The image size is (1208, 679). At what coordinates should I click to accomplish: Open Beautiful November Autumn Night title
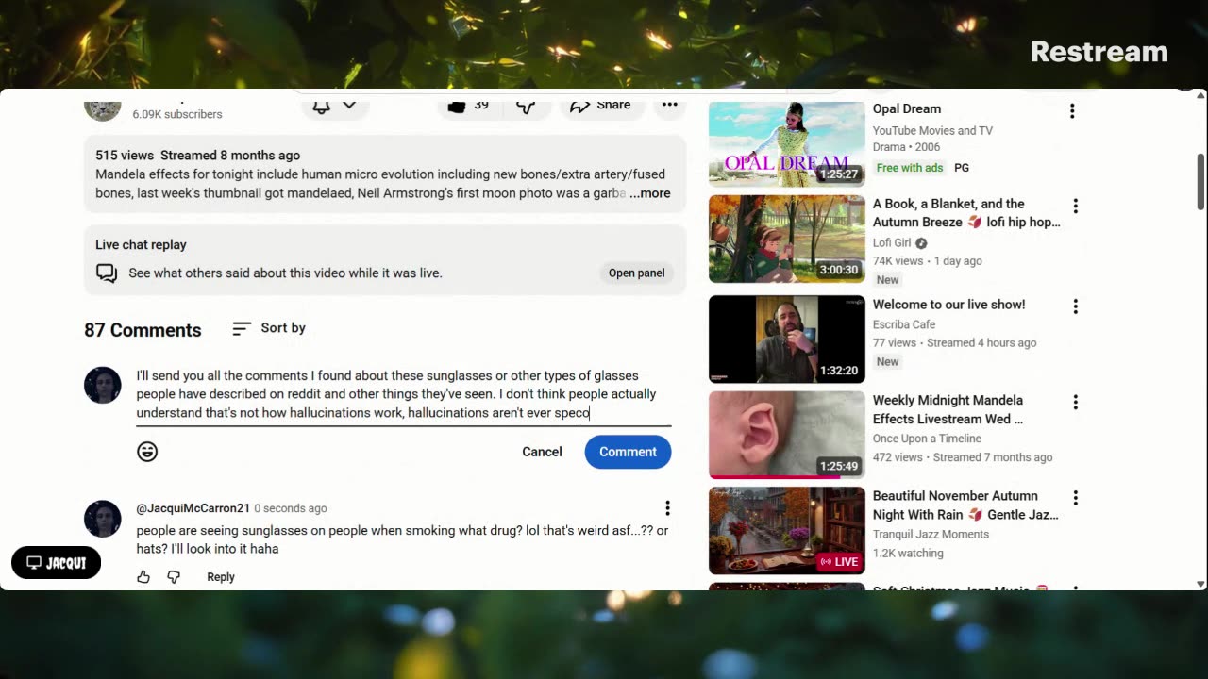click(x=965, y=505)
